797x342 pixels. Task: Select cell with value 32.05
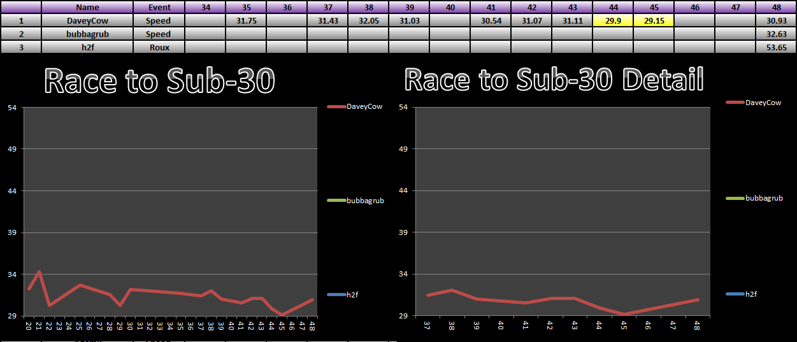pyautogui.click(x=369, y=20)
